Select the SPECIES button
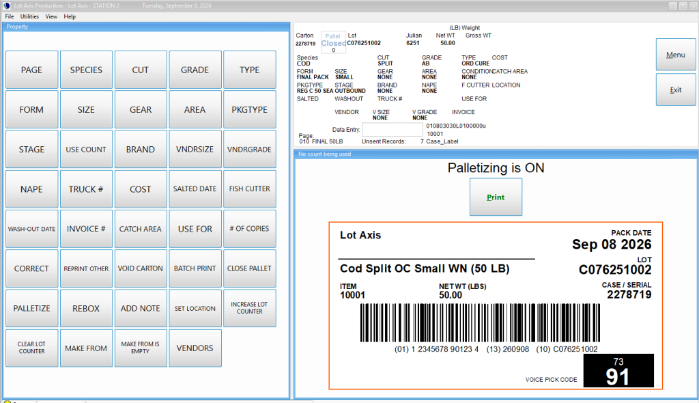 click(x=86, y=70)
